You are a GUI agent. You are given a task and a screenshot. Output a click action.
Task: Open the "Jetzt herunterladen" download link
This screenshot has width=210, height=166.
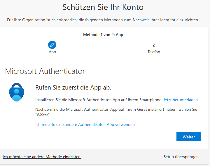click(x=180, y=100)
